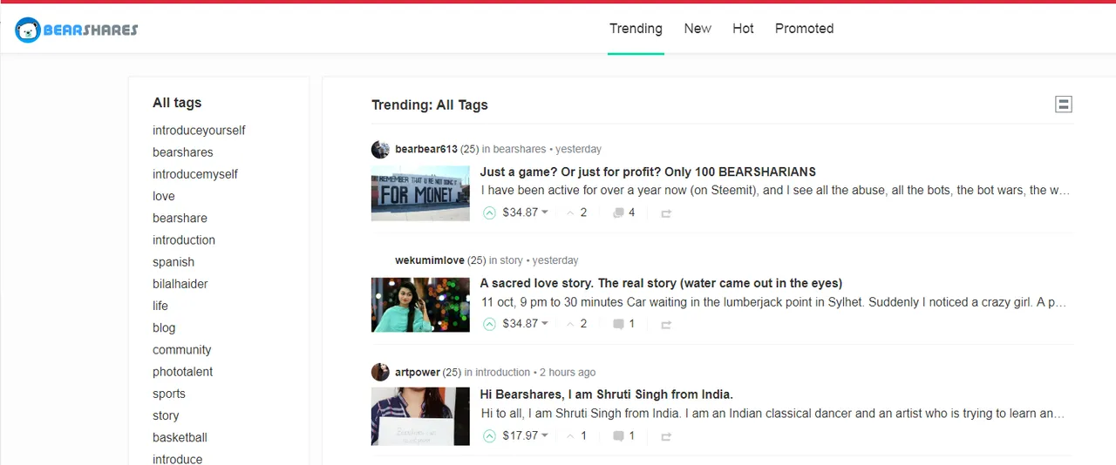Open 'in introduction' category link of artpower post
The height and width of the screenshot is (465, 1116).
point(503,372)
